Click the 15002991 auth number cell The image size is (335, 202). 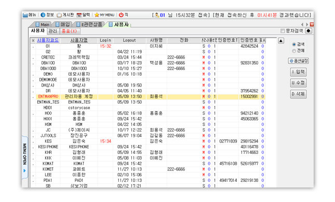249,96
